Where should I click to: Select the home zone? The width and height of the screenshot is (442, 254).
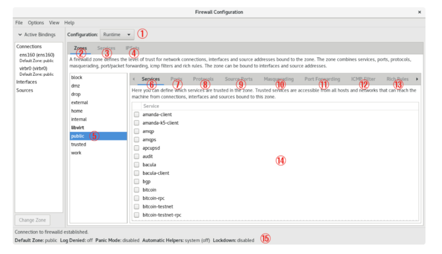tap(99, 111)
